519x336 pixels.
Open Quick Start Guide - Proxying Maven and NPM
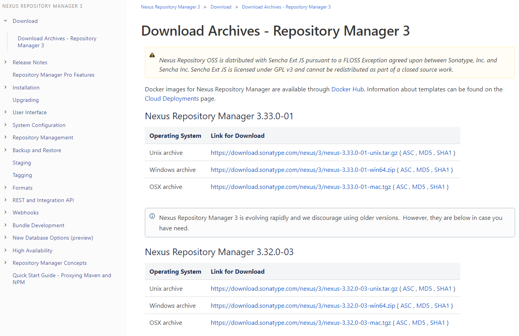click(62, 279)
